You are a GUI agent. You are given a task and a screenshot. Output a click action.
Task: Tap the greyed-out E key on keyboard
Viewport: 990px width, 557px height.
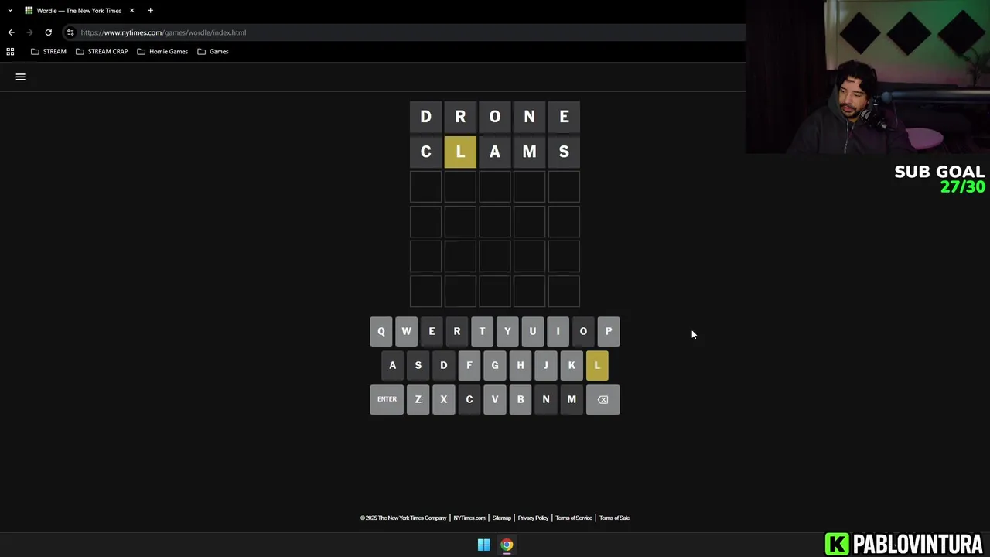click(432, 331)
